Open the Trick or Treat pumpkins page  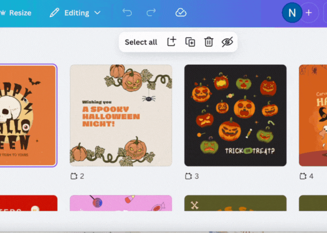coord(235,116)
